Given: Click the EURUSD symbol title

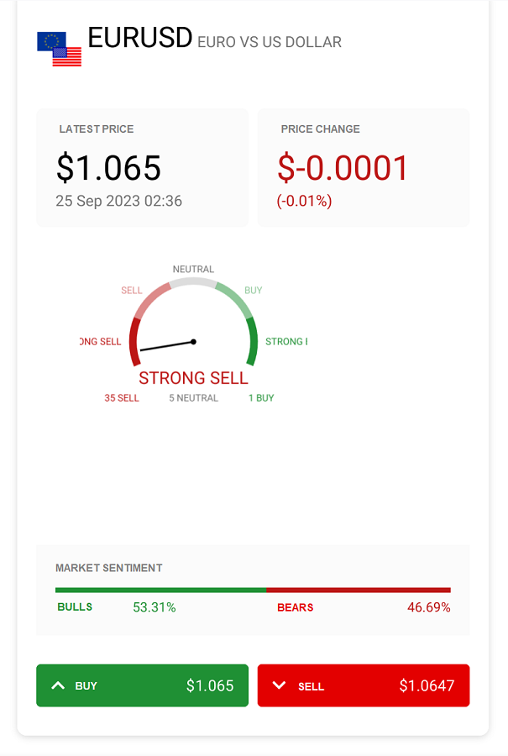Looking at the screenshot, I should coord(140,38).
